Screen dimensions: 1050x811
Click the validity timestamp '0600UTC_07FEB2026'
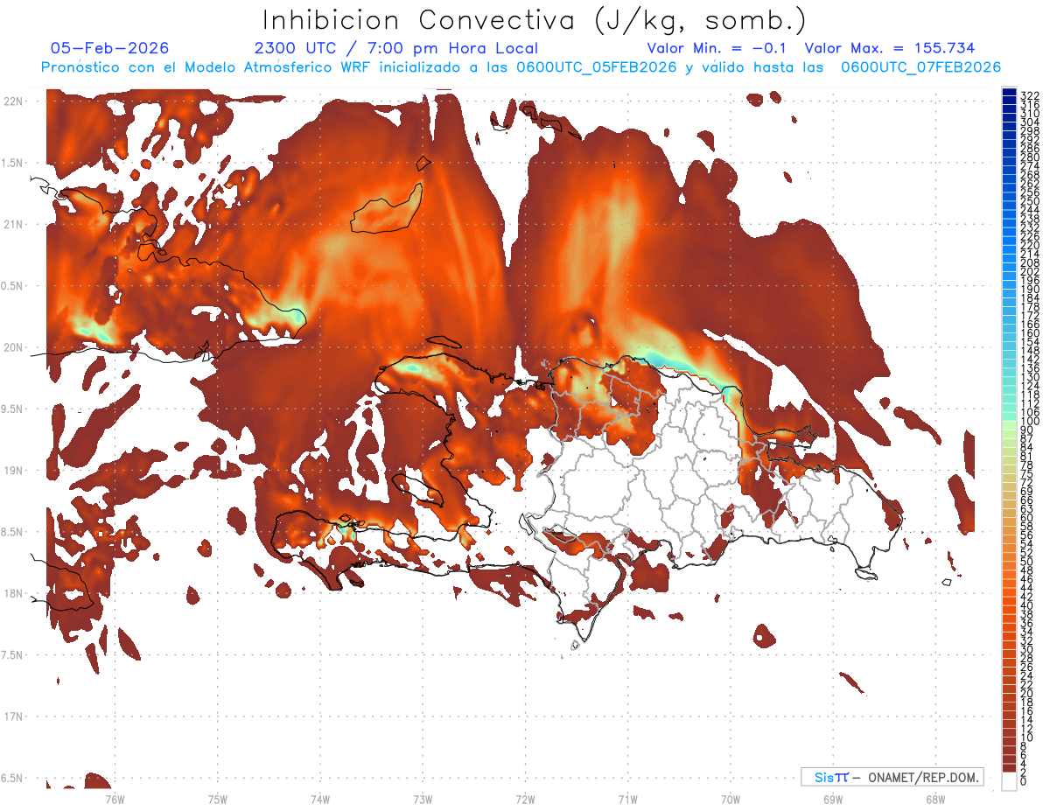pyautogui.click(x=920, y=67)
